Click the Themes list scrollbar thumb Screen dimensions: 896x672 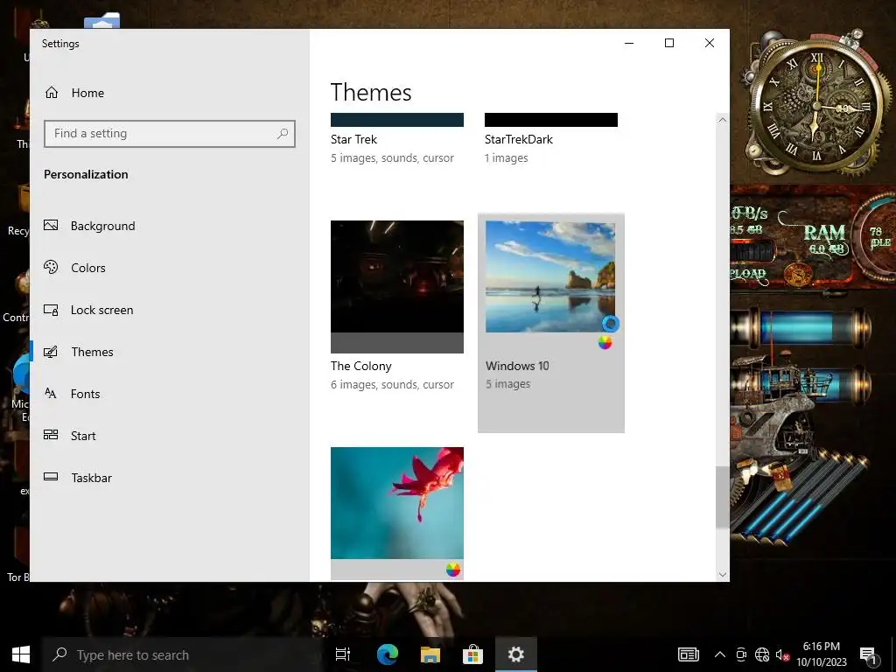pyautogui.click(x=722, y=497)
